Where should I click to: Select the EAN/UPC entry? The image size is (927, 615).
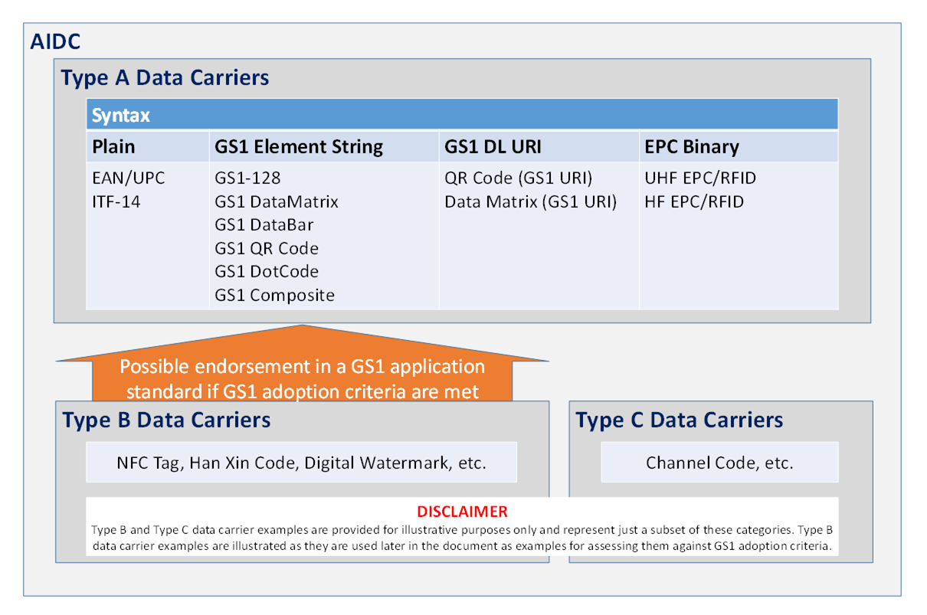129,178
